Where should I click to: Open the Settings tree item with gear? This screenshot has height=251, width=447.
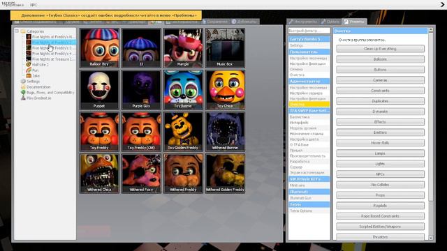tap(30, 81)
